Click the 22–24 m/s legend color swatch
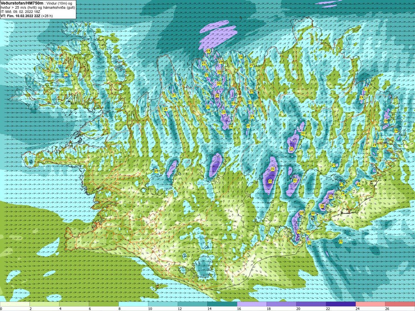 click(341, 304)
